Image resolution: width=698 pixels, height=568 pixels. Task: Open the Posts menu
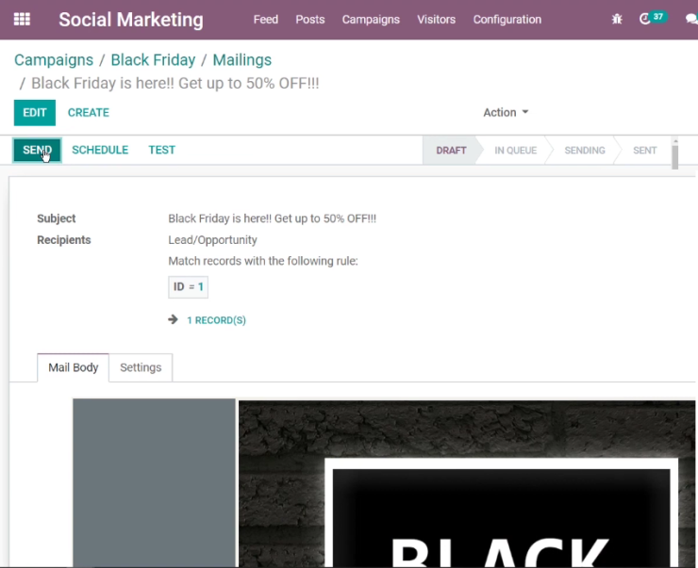[310, 20]
